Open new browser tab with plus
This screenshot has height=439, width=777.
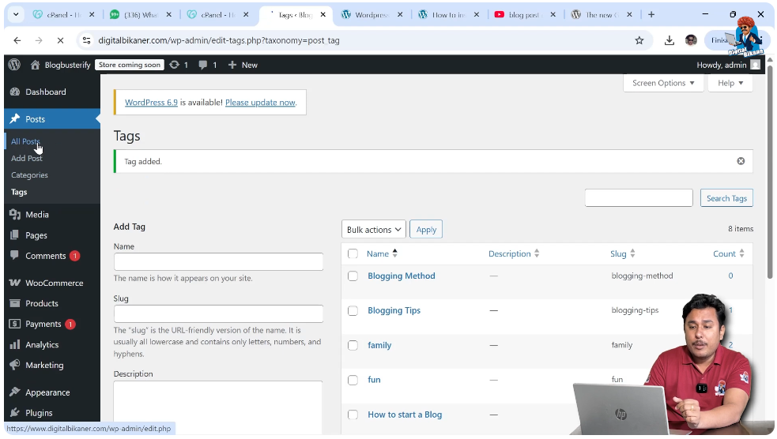point(651,15)
